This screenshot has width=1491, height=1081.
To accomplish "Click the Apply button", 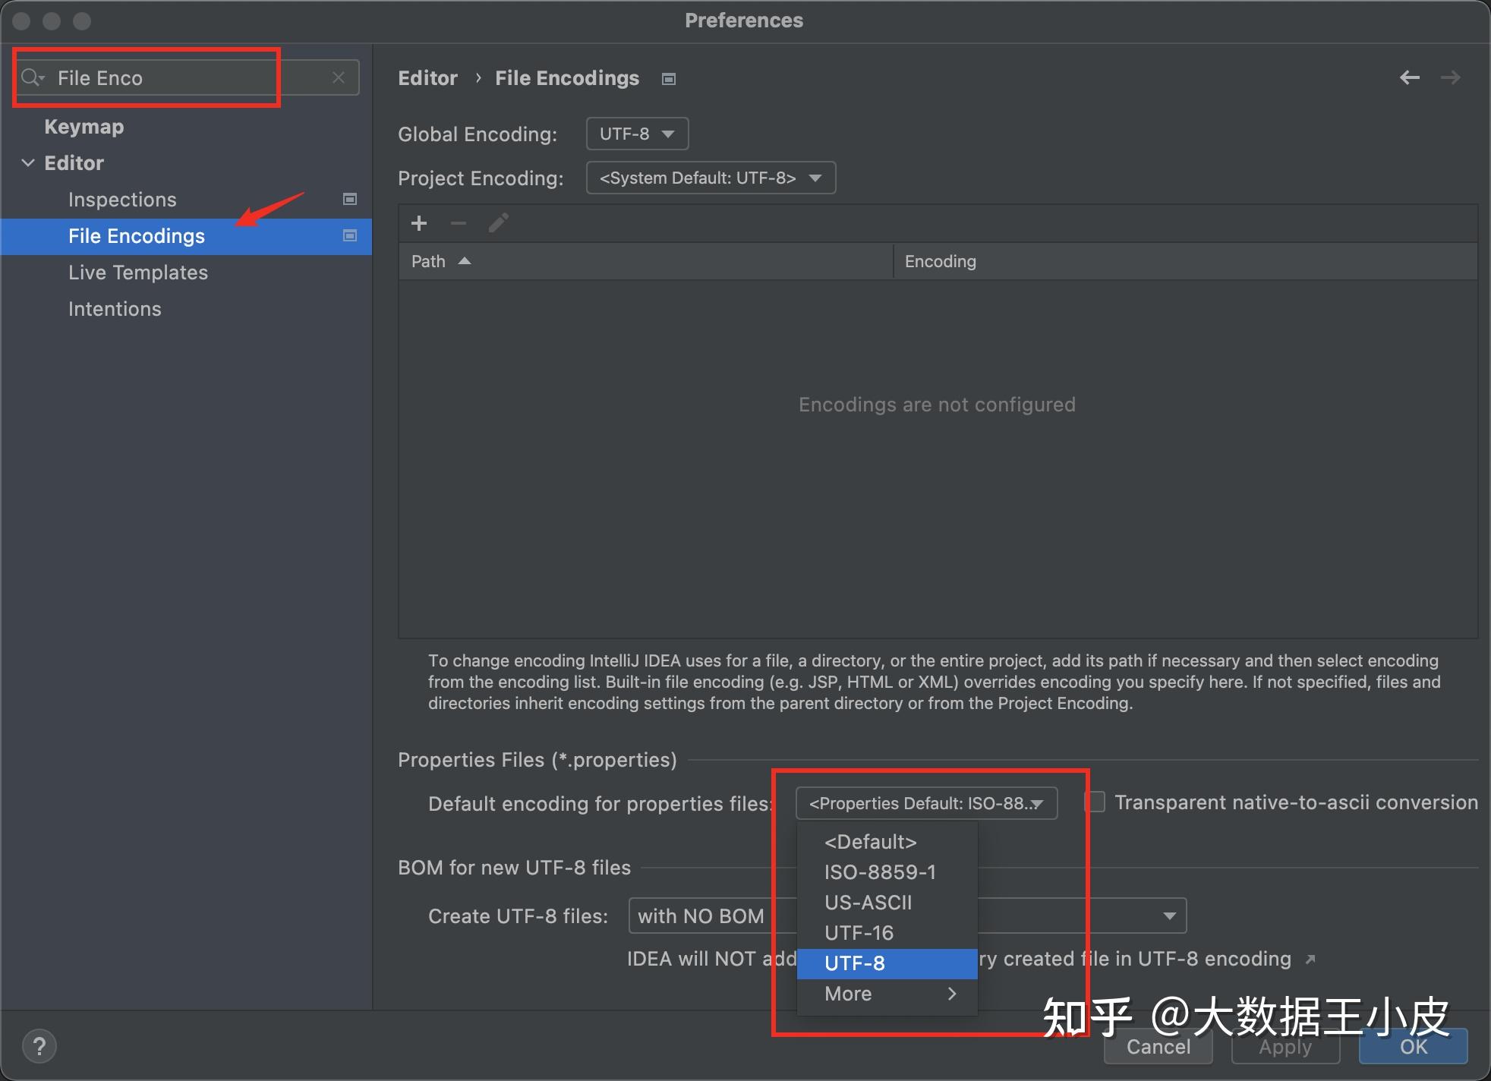I will point(1285,1047).
